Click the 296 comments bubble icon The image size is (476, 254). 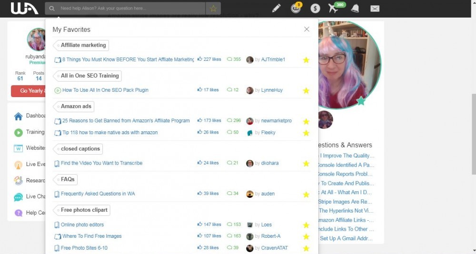[x=229, y=121]
